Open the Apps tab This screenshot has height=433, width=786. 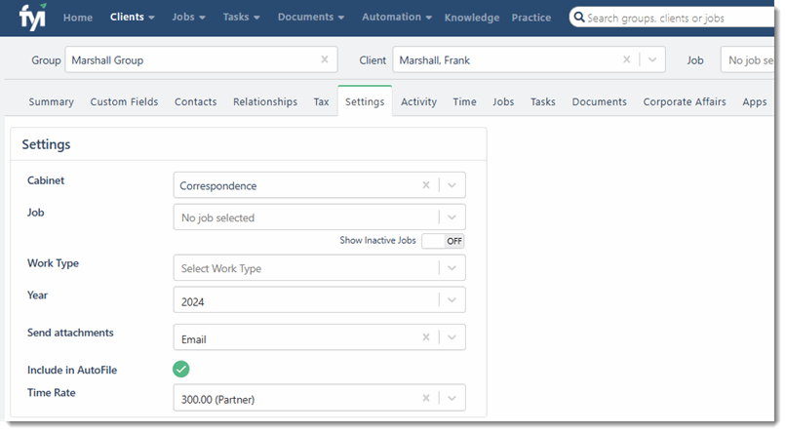(755, 101)
